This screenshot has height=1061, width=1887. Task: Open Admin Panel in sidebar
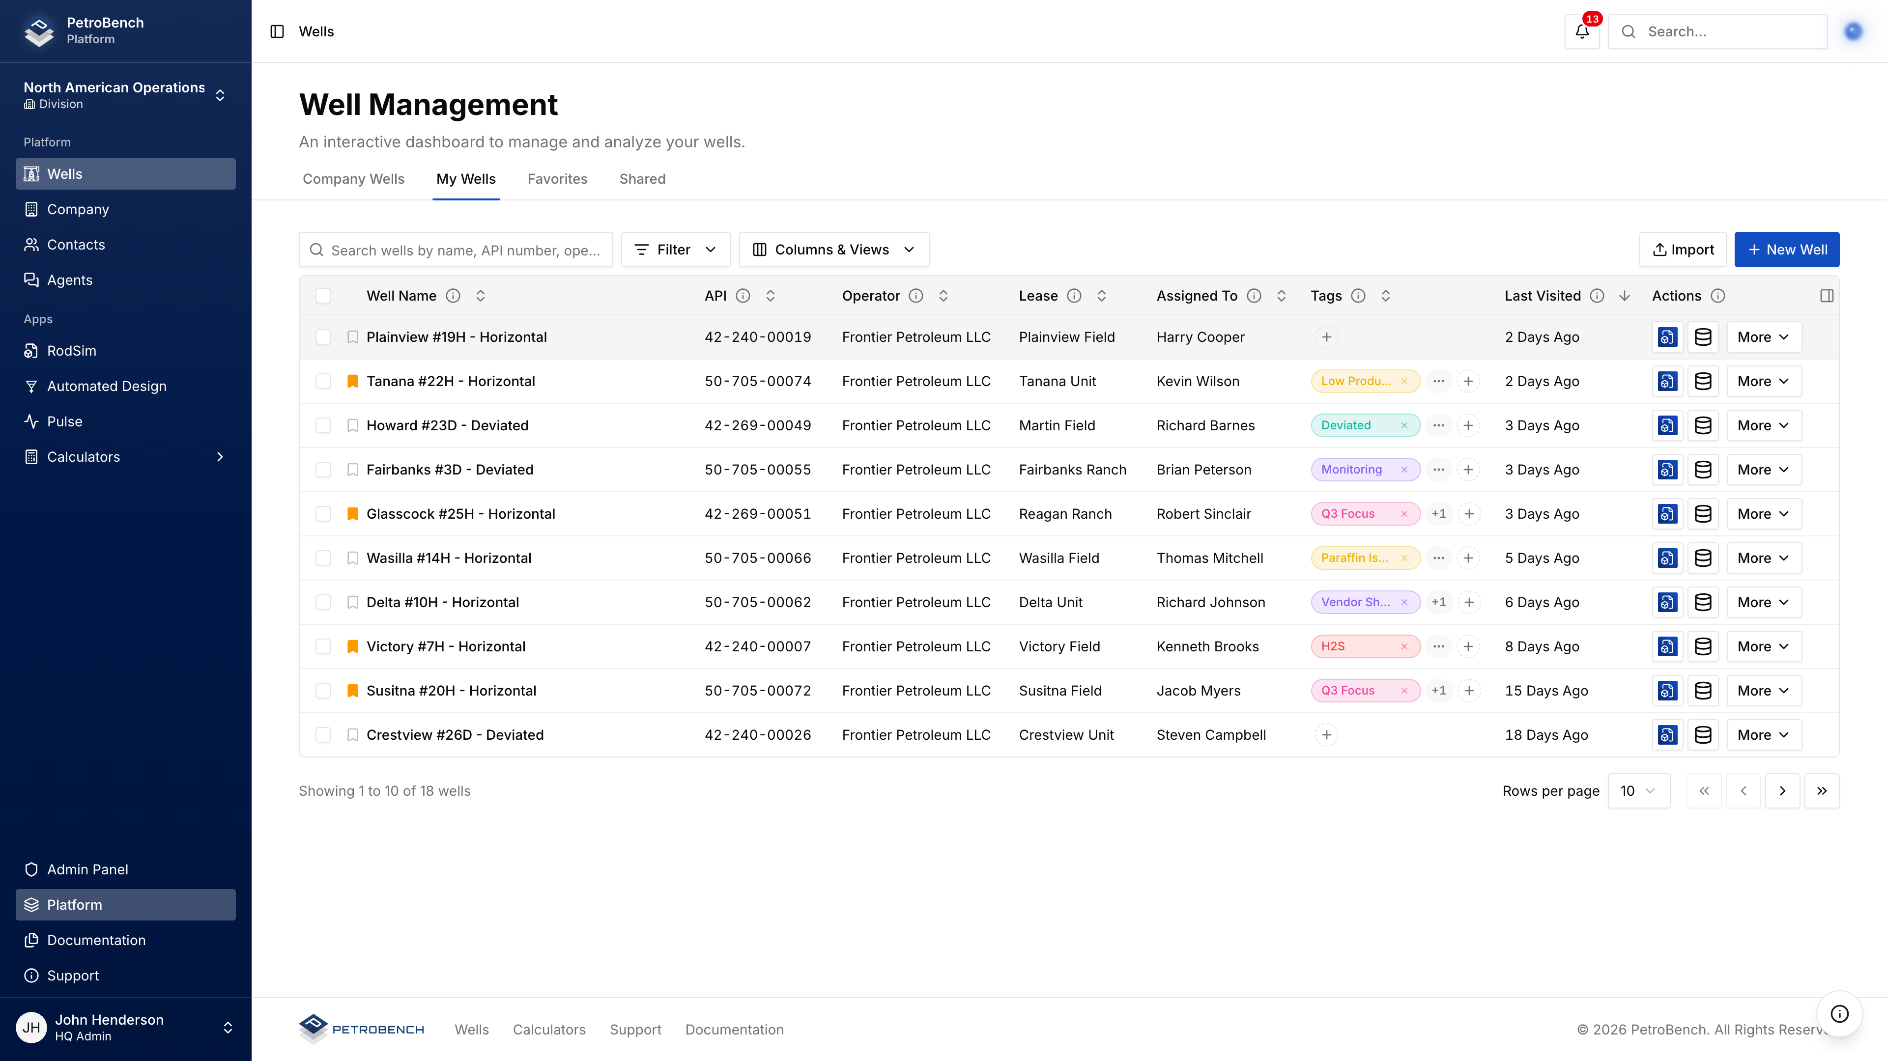coord(125,869)
